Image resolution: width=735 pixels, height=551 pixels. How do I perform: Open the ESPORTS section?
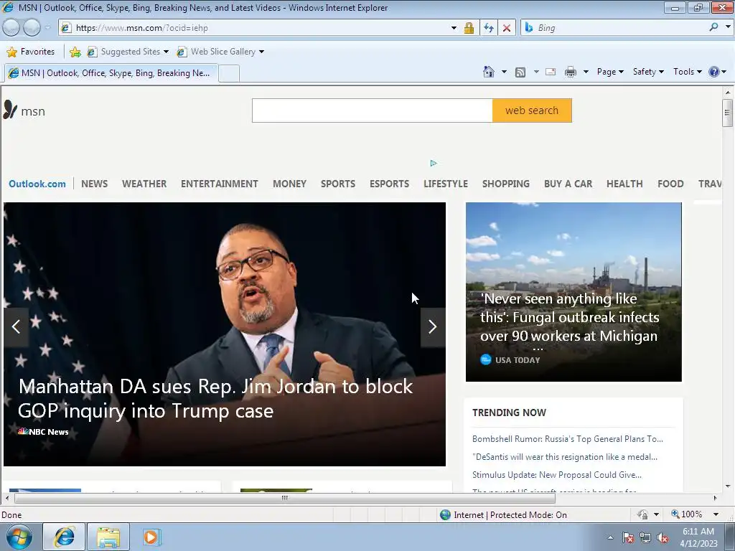click(x=389, y=184)
